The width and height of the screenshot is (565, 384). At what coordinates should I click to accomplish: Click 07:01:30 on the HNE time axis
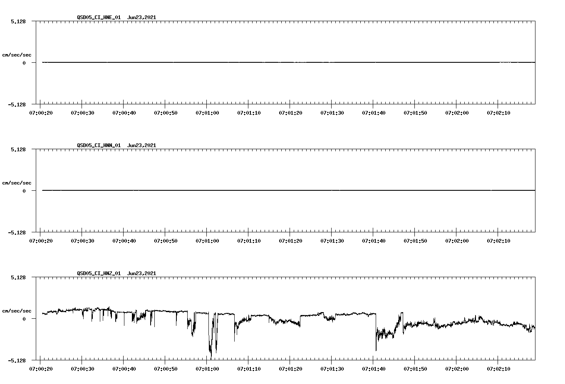click(332, 113)
